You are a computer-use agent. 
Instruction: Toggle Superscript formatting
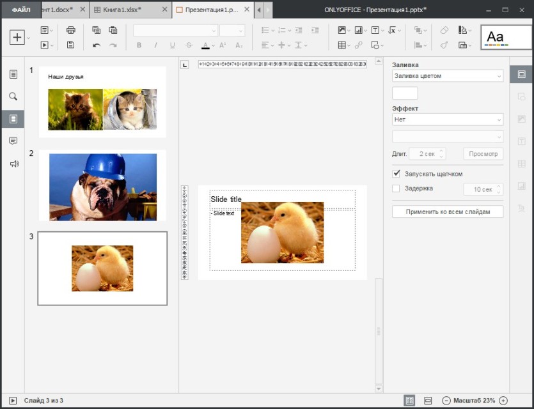click(223, 45)
